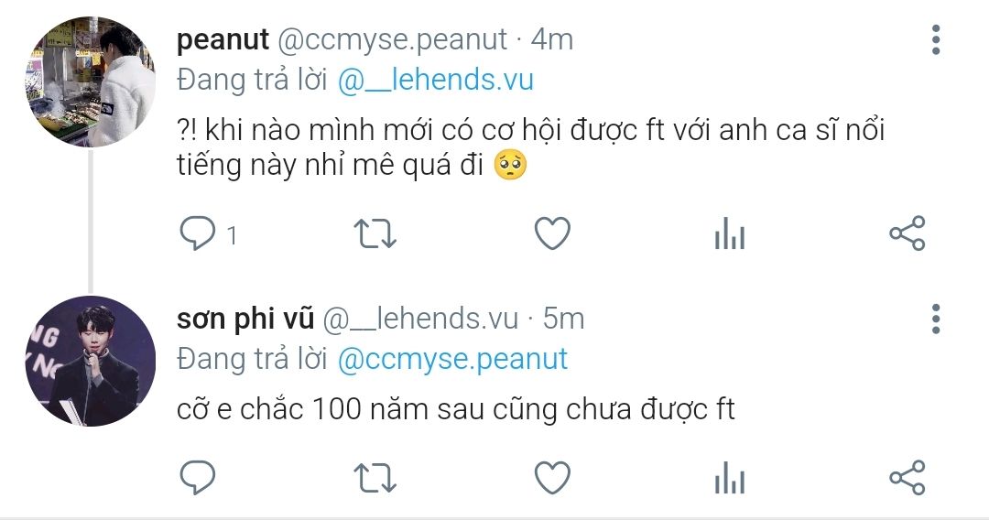Open the @ccmyse.peanut mention link
The image size is (989, 520).
(453, 359)
